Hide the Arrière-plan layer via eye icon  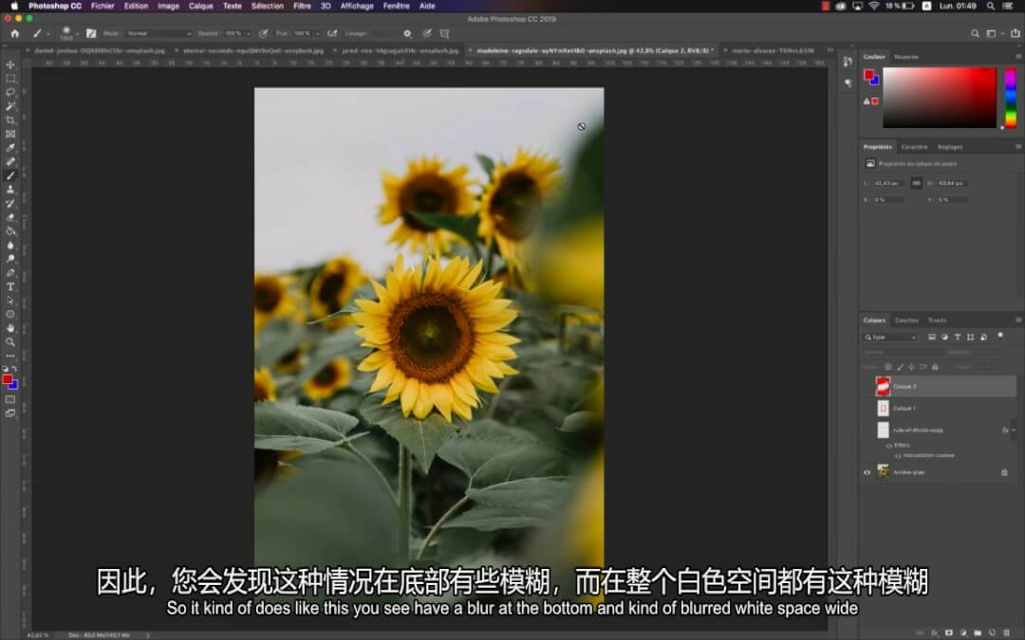tap(867, 472)
